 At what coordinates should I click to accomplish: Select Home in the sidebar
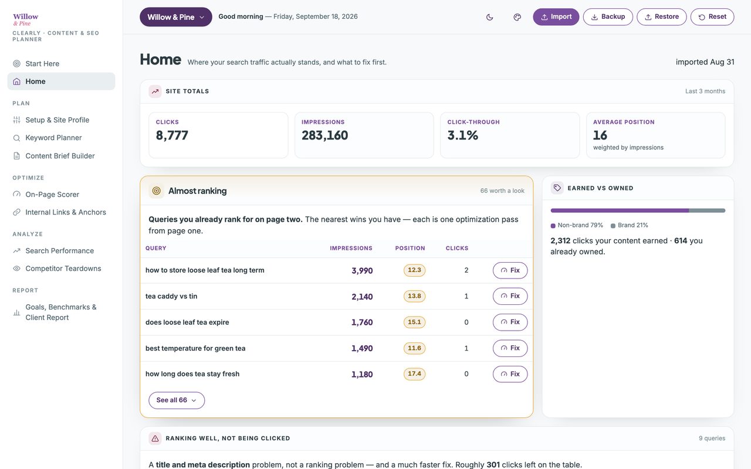pos(61,81)
